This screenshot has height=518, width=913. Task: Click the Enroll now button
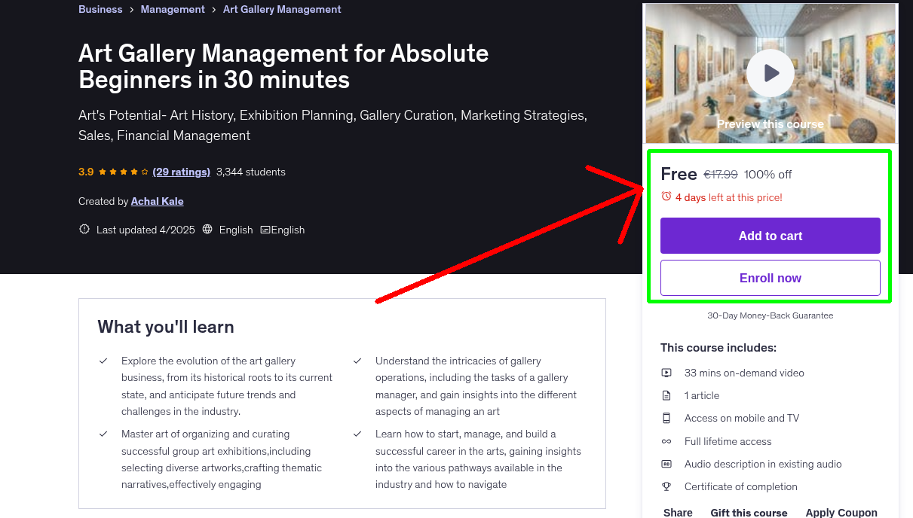coord(770,278)
